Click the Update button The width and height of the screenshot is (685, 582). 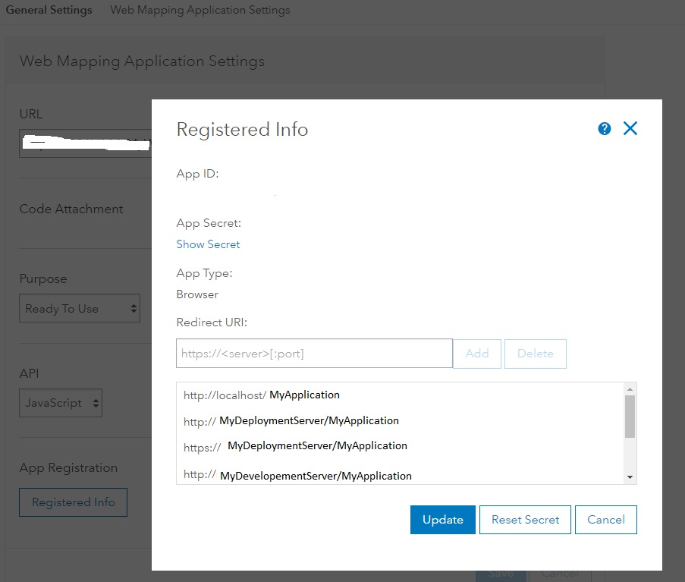443,520
